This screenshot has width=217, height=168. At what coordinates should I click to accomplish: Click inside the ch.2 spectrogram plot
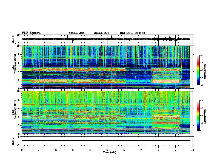(x=105, y=113)
